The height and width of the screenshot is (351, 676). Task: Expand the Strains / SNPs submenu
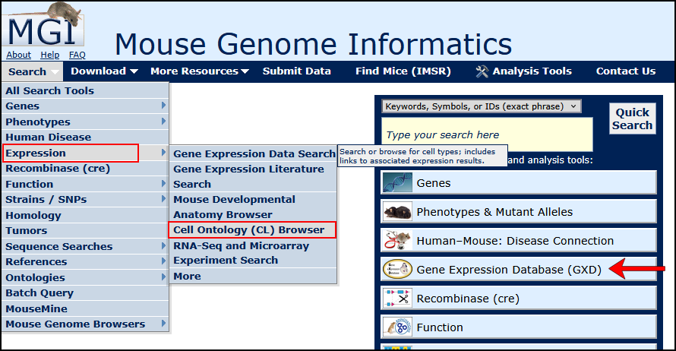[85, 200]
